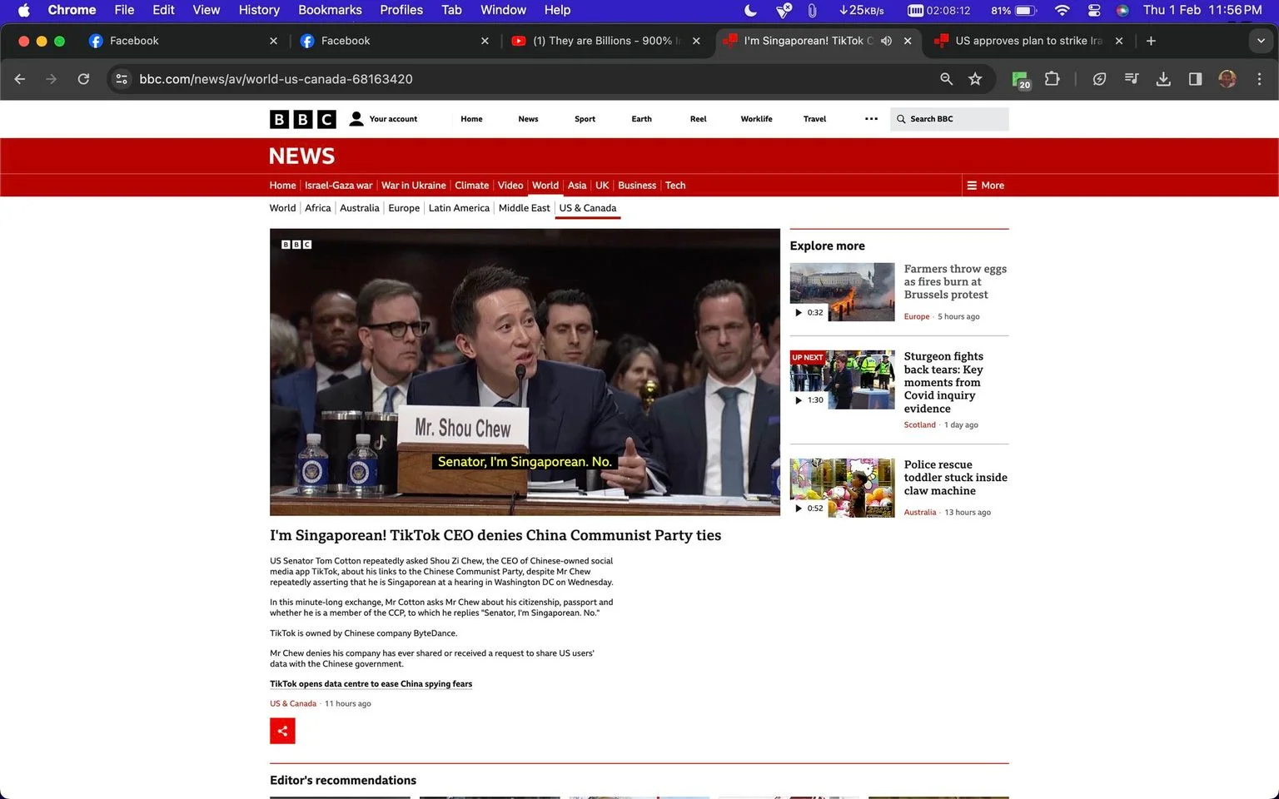Expand the three-dot BBC navigation menu
1279x799 pixels.
(x=871, y=119)
